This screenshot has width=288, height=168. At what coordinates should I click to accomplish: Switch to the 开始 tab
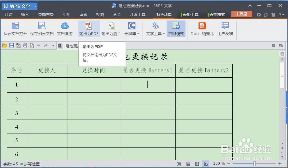[8, 15]
